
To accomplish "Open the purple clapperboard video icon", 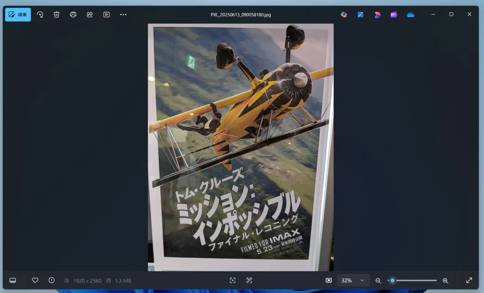I will [x=394, y=15].
